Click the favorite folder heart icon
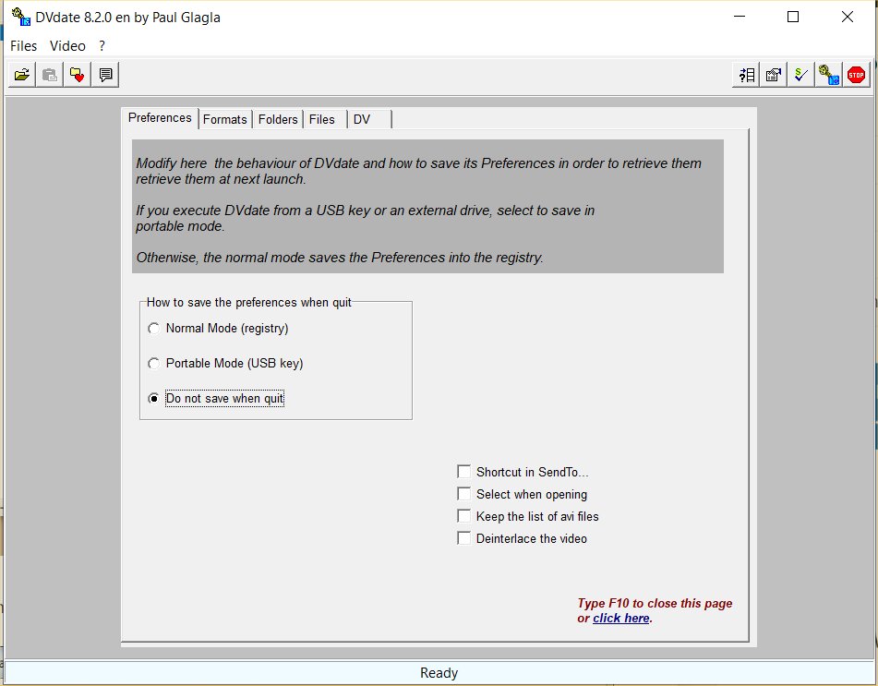This screenshot has height=686, width=878. [x=78, y=75]
